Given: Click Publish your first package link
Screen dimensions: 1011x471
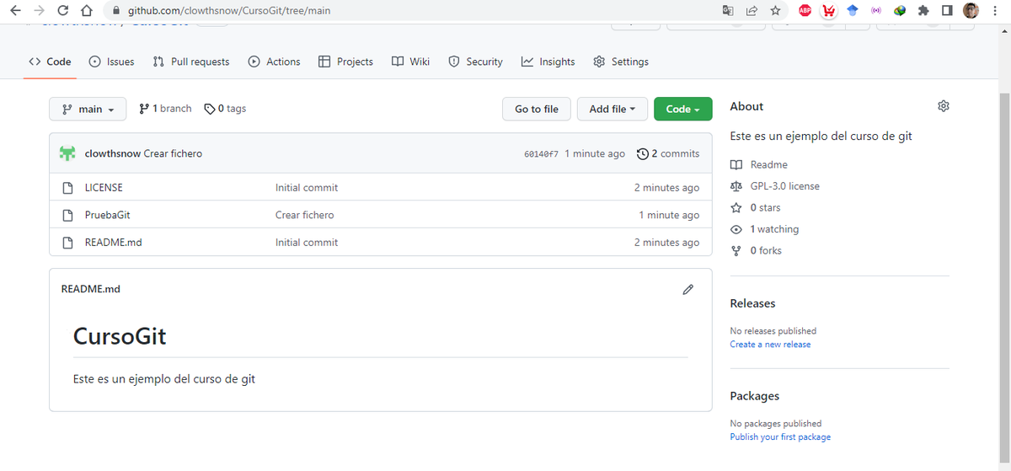Looking at the screenshot, I should (x=780, y=437).
